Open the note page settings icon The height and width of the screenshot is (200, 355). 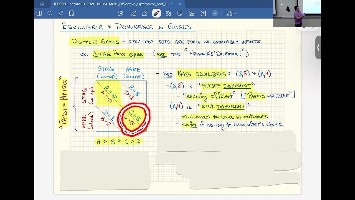pyautogui.click(x=72, y=13)
